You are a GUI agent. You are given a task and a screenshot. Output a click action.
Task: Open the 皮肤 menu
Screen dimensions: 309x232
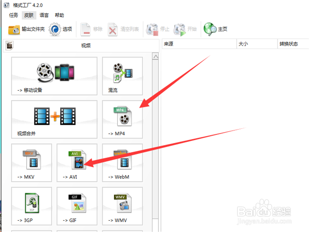pos(29,15)
